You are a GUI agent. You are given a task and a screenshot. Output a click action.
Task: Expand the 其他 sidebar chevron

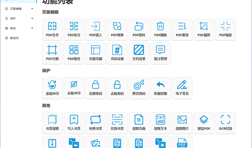tap(32, 28)
